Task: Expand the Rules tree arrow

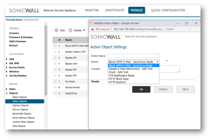Action: coord(7,89)
